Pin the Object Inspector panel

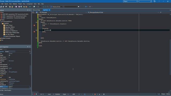[x=28, y=47]
